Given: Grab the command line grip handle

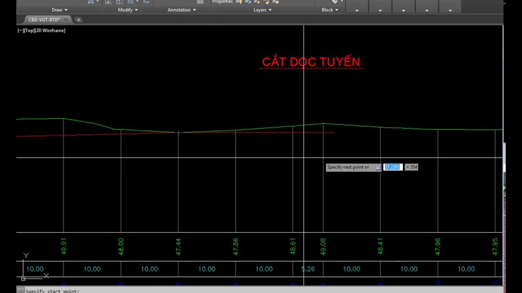Looking at the screenshot, I should point(20,289).
